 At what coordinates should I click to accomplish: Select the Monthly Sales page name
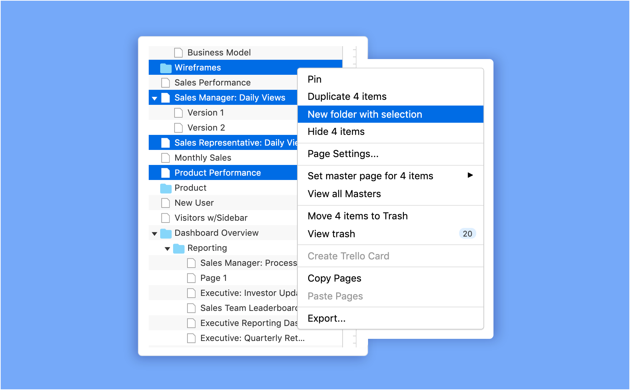[x=203, y=158]
